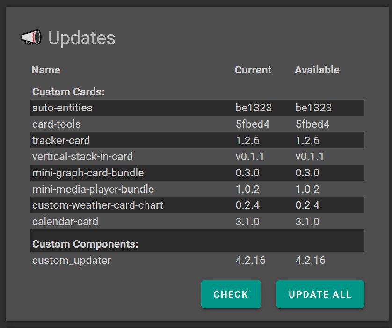This screenshot has width=392, height=328.
Task: Click the Available column header
Action: (317, 70)
